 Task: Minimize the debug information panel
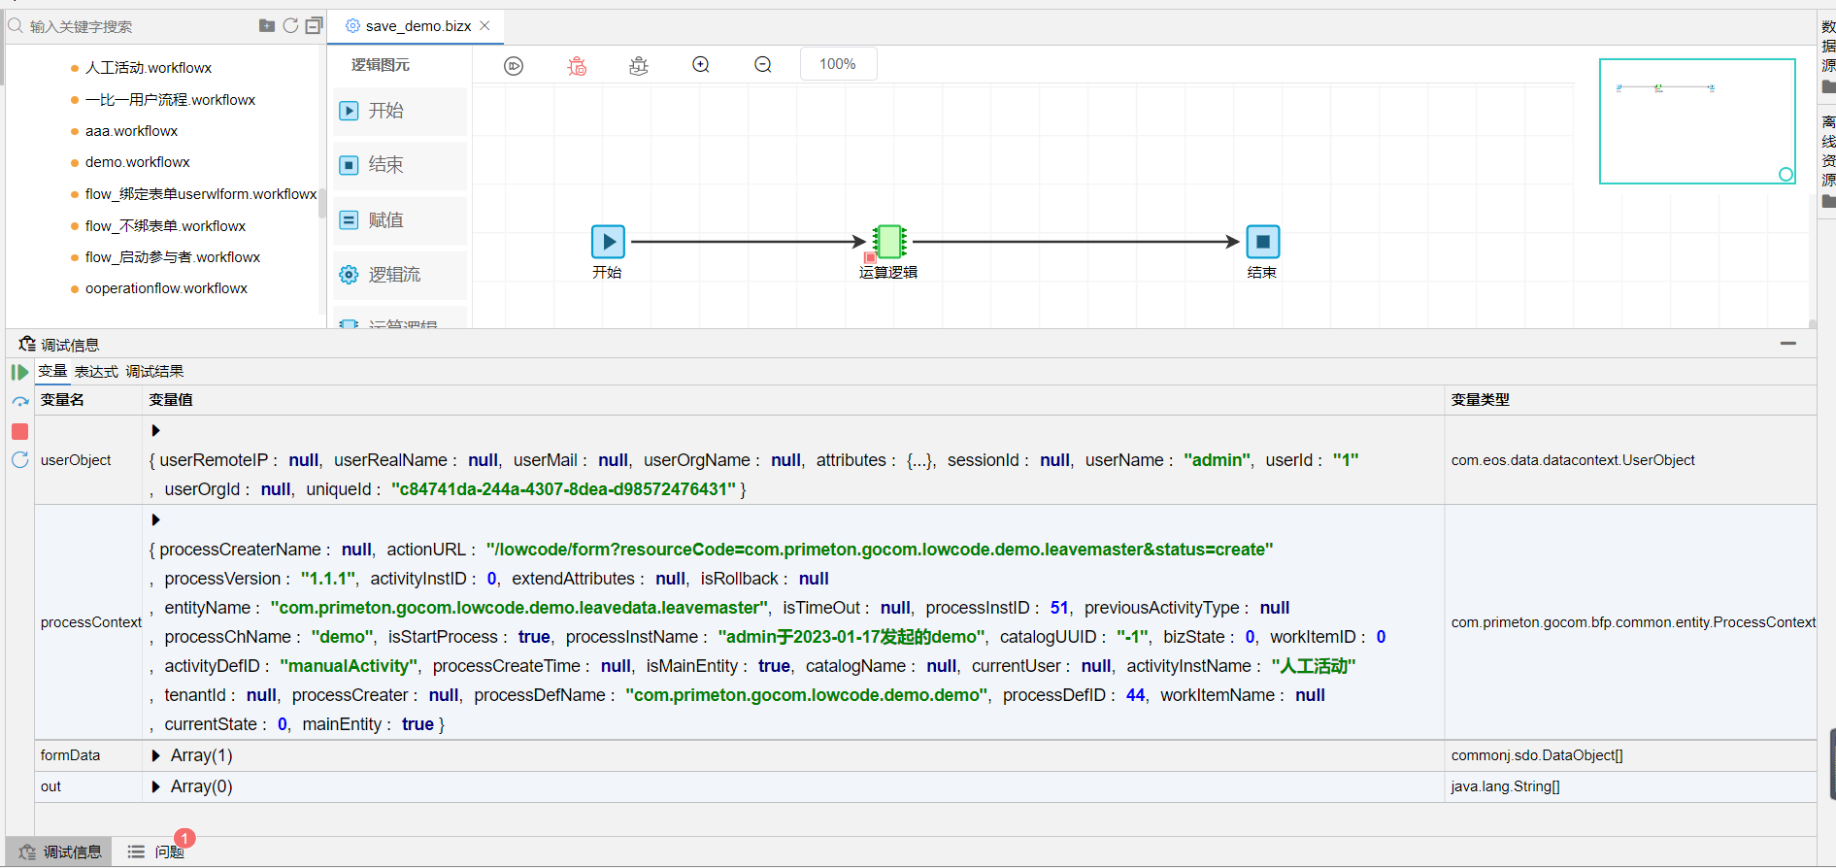click(x=1787, y=344)
